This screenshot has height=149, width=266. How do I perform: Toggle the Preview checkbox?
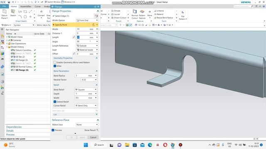click(x=53, y=130)
